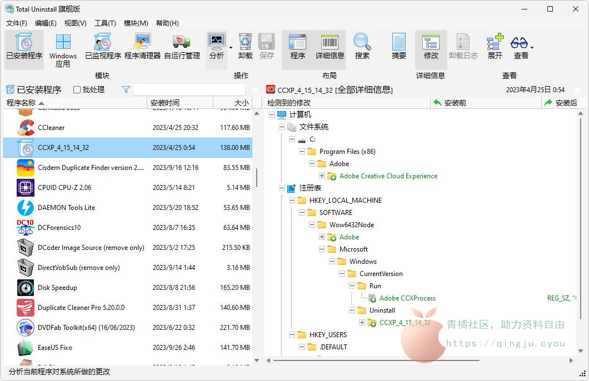The width and height of the screenshot is (589, 381).
Task: Enable the 批处理 checkbox
Action: (77, 90)
